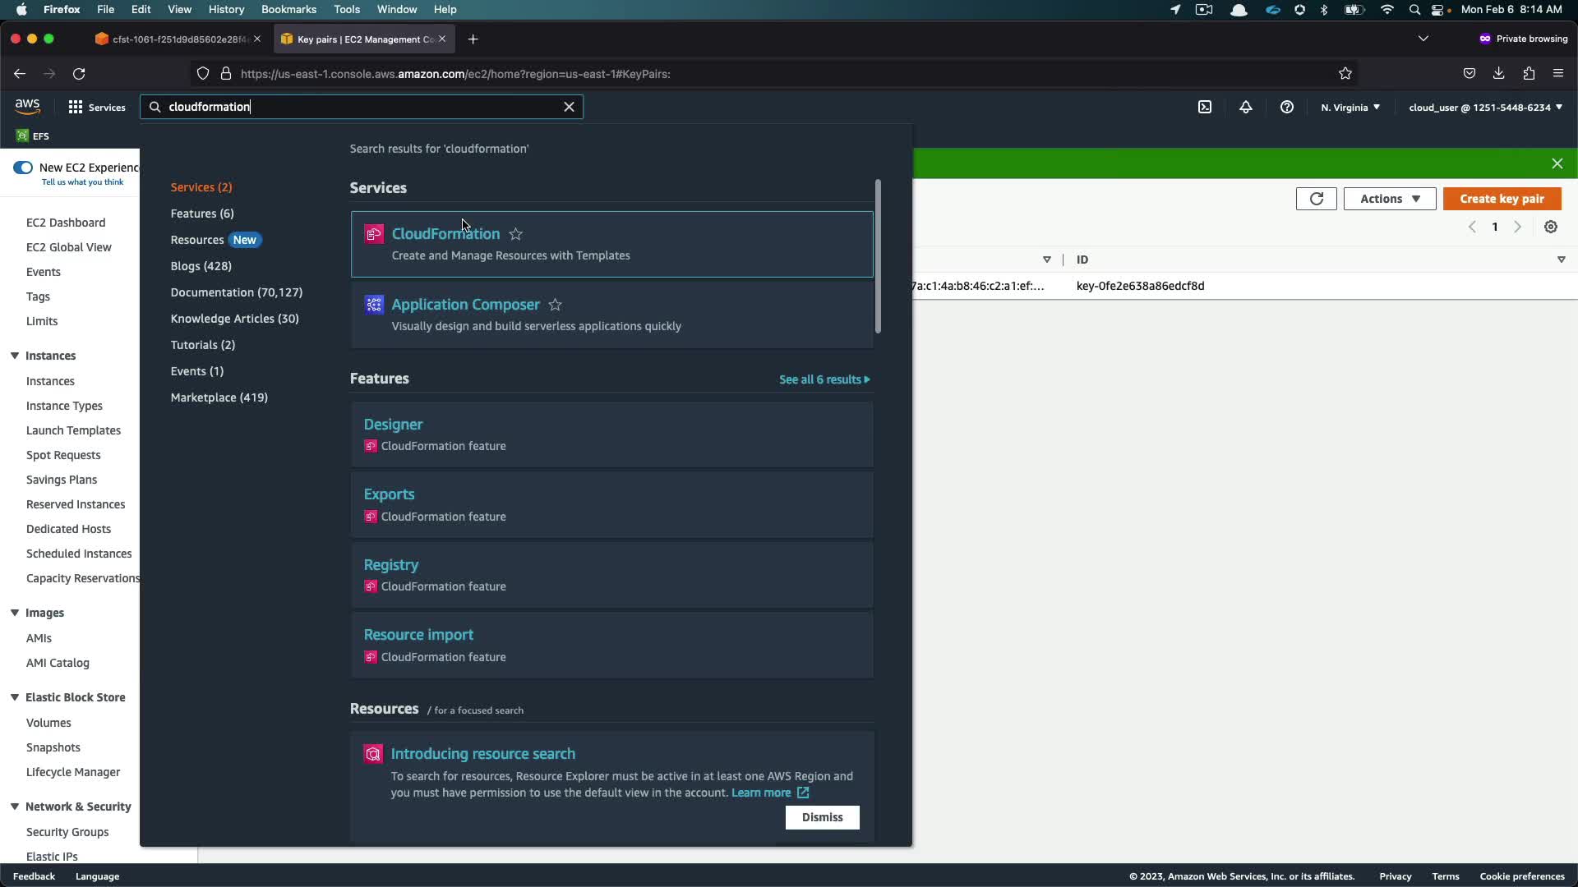The width and height of the screenshot is (1578, 887).
Task: Clear the search box text
Action: click(x=569, y=107)
